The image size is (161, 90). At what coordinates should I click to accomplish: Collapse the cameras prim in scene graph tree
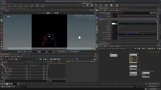[2, 73]
